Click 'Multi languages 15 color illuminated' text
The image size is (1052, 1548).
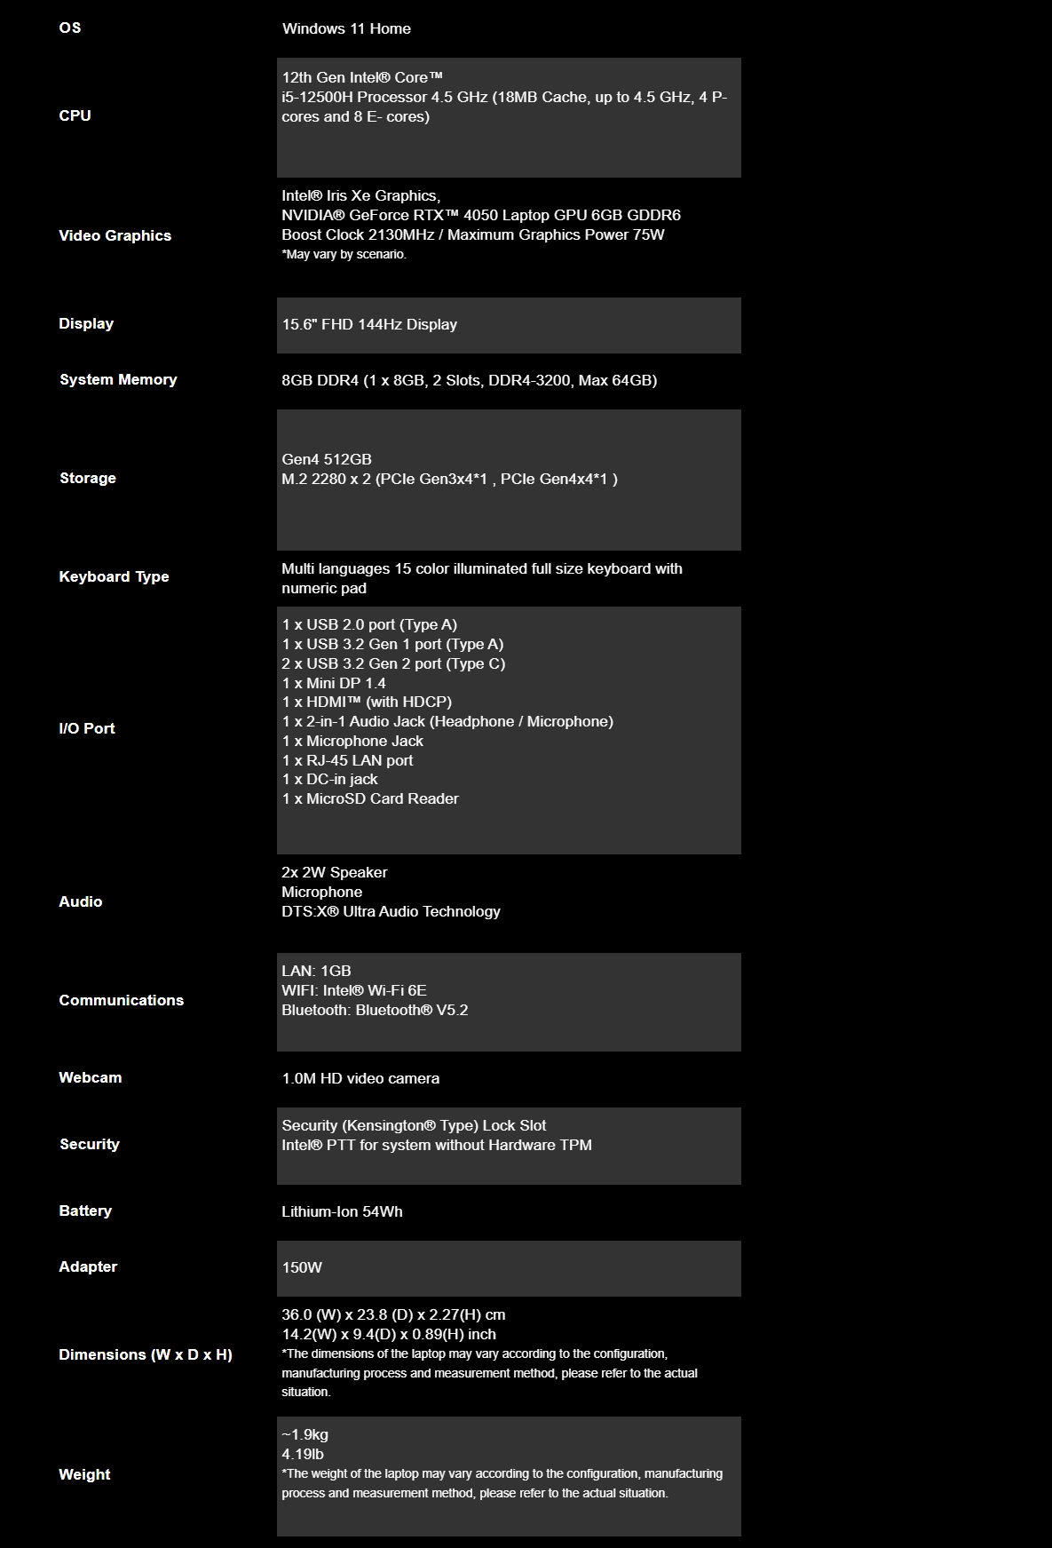click(482, 578)
